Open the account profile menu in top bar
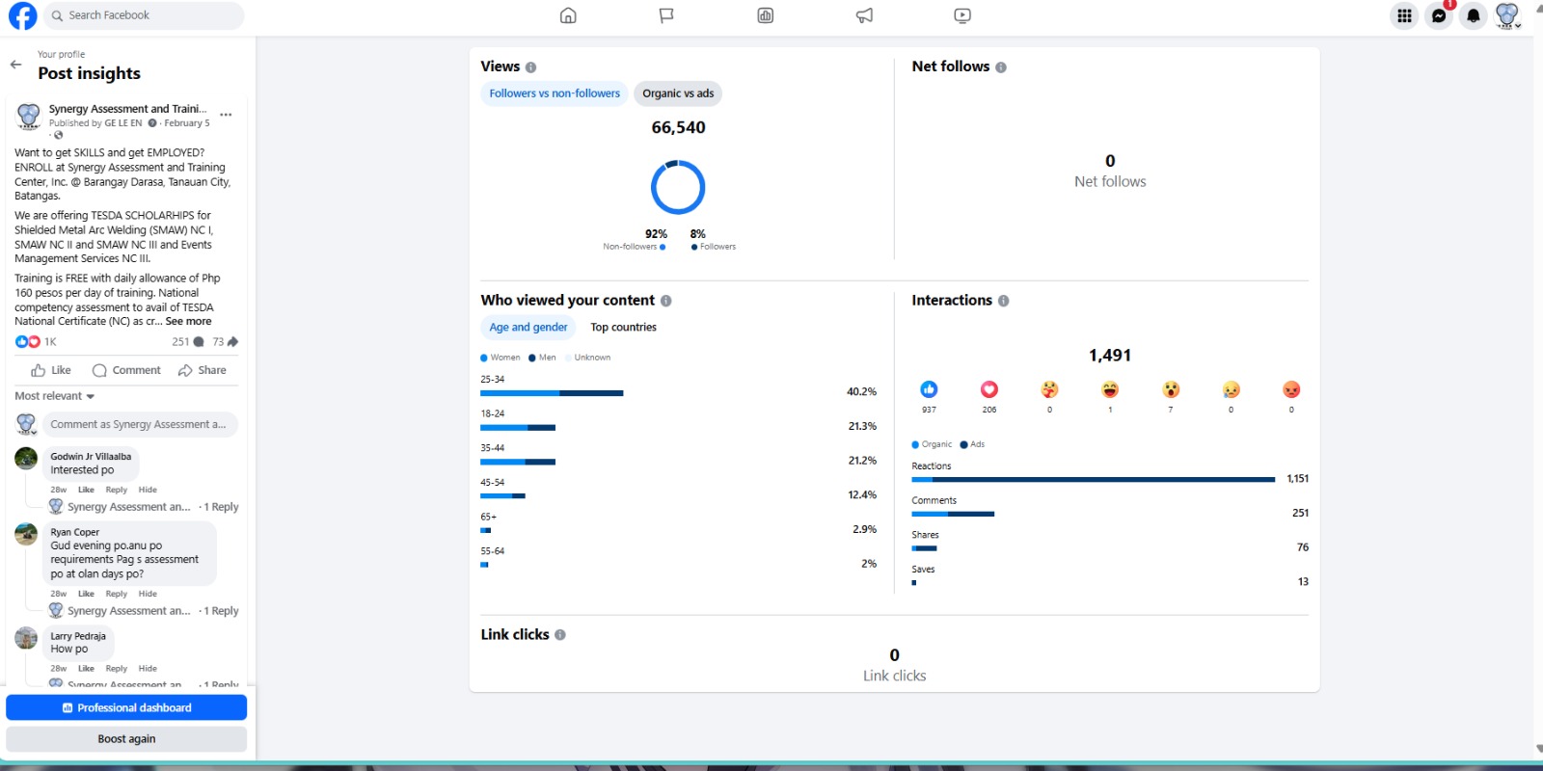Image resolution: width=1543 pixels, height=771 pixels. coord(1507,15)
